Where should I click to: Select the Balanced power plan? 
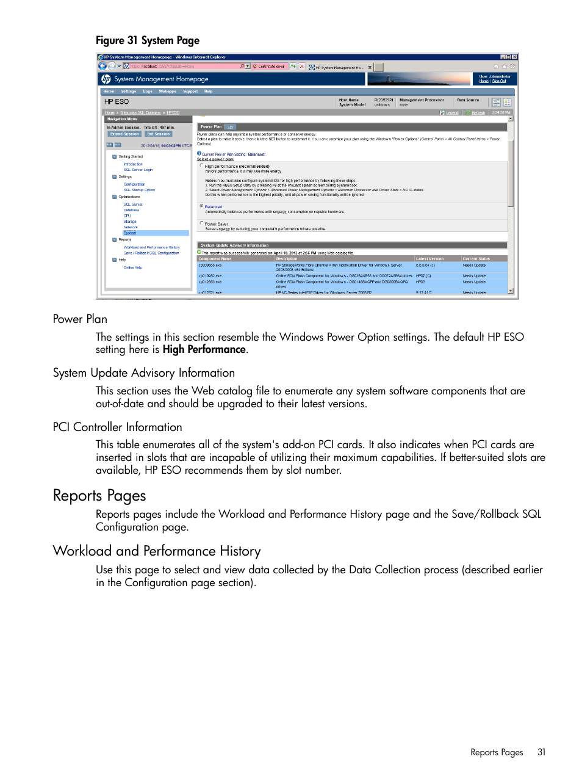click(202, 206)
